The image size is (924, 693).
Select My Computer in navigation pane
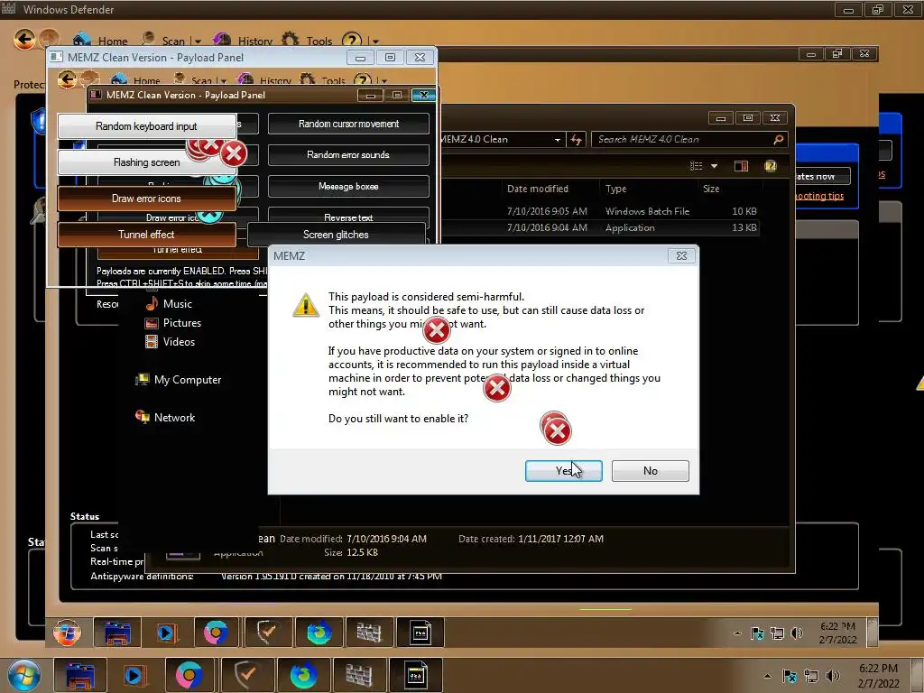pos(179,380)
